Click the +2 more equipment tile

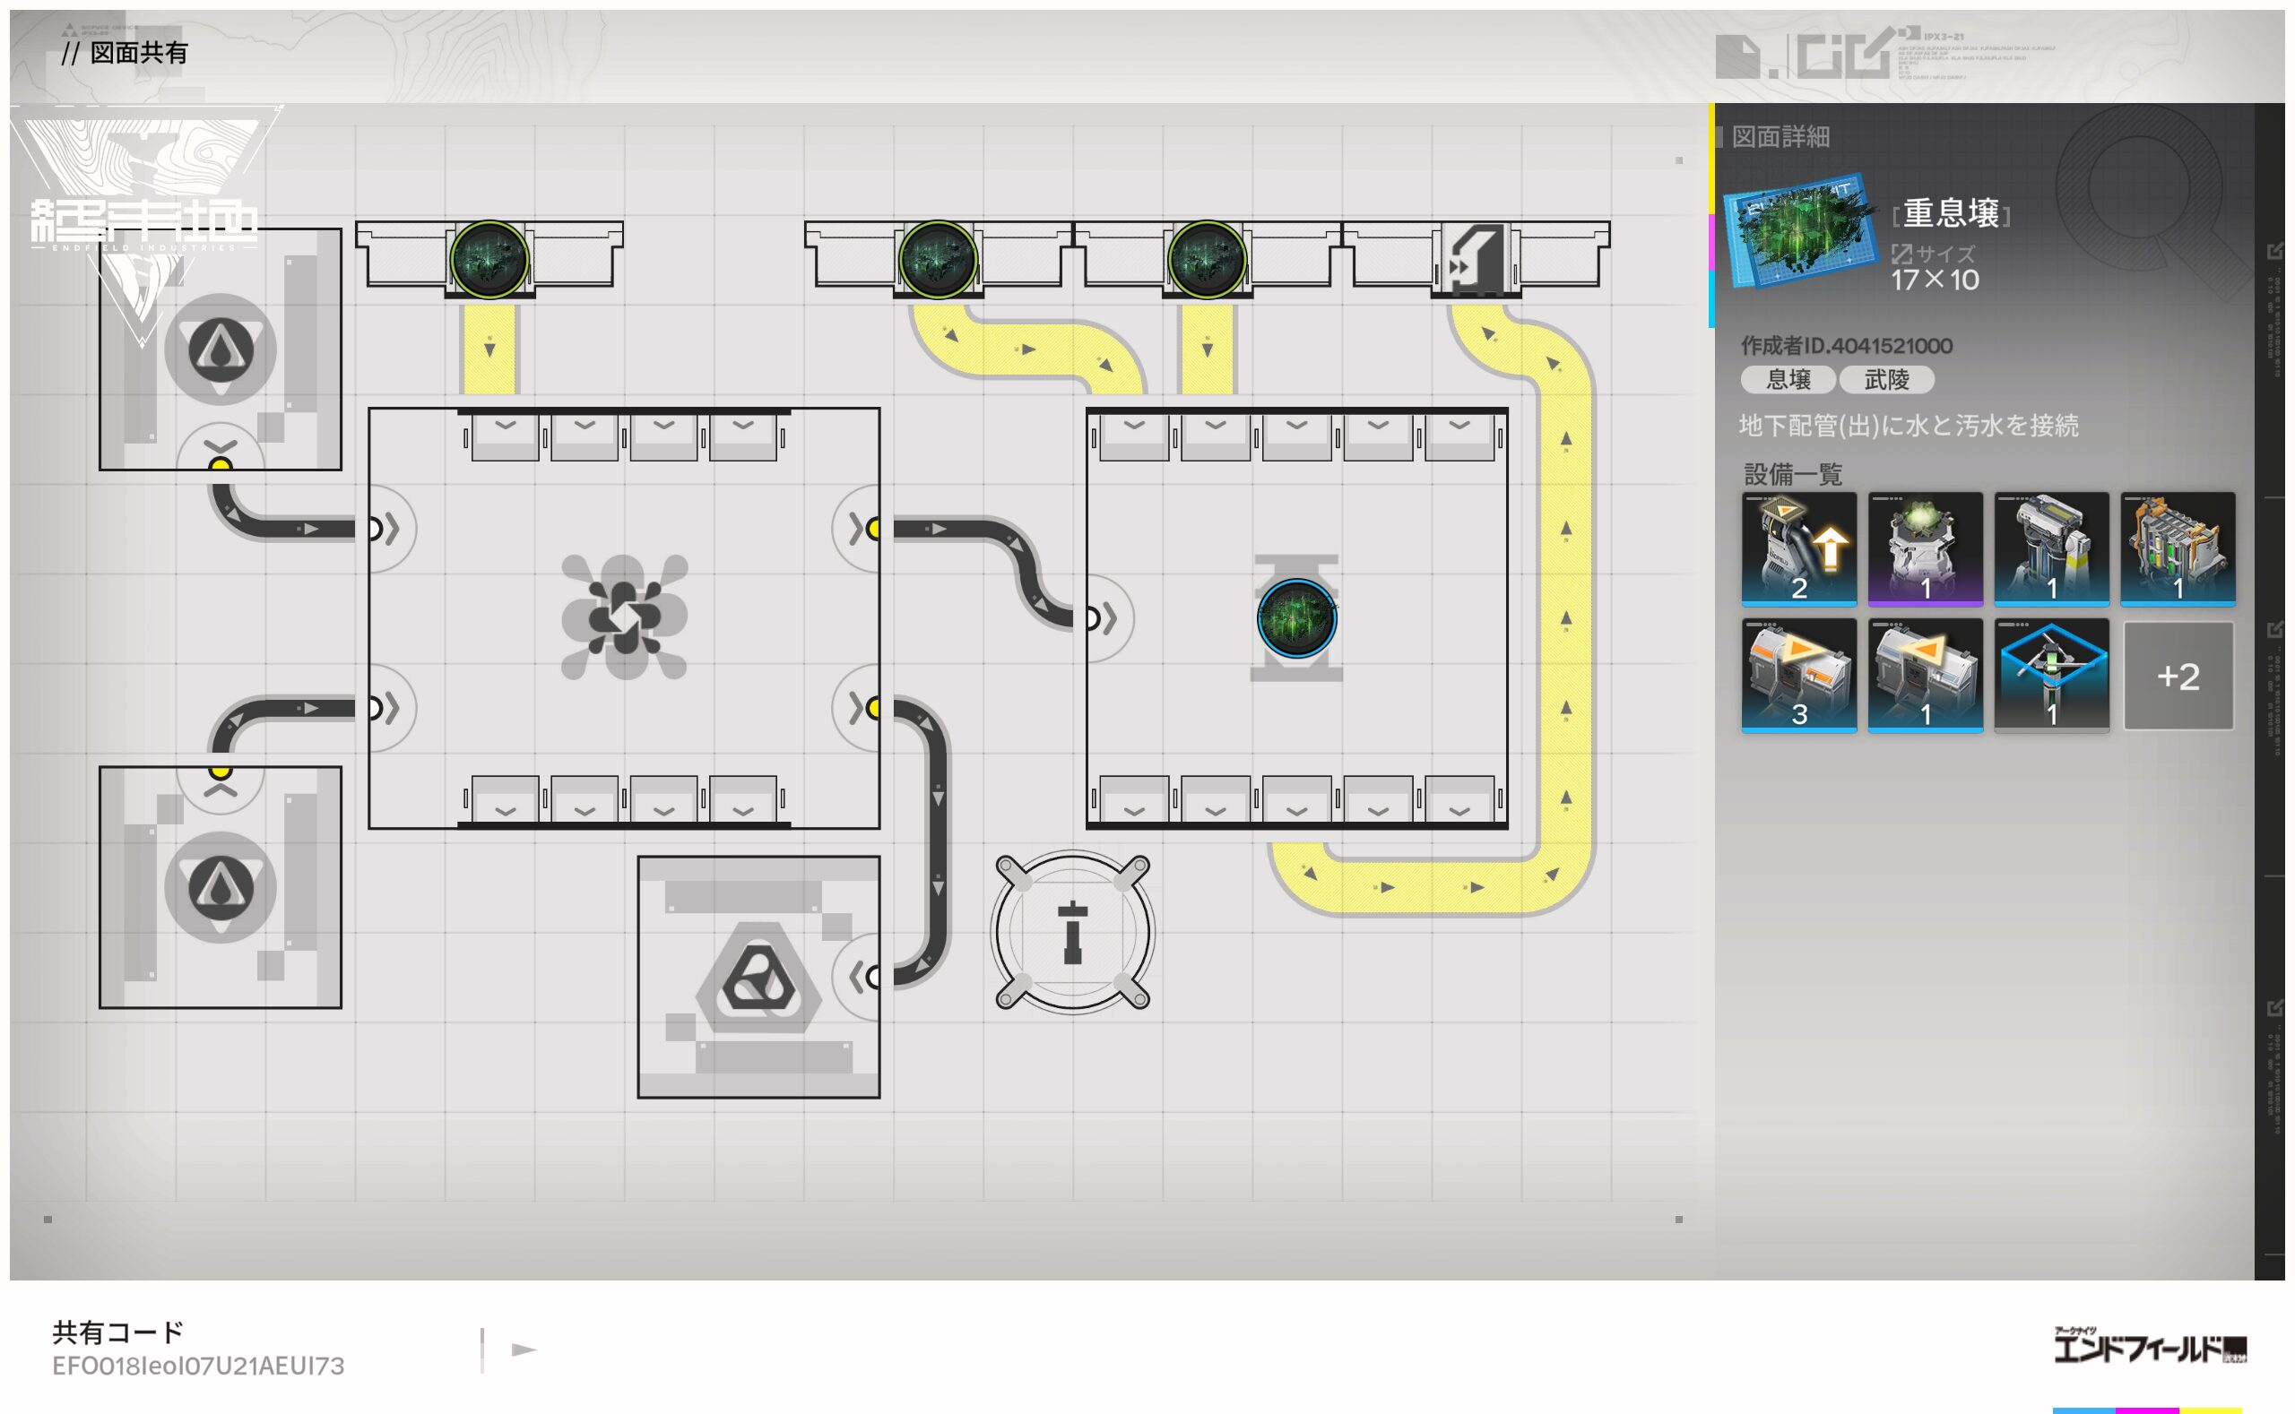pos(2178,677)
